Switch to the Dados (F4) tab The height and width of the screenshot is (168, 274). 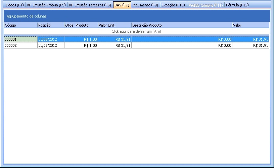coord(14,5)
